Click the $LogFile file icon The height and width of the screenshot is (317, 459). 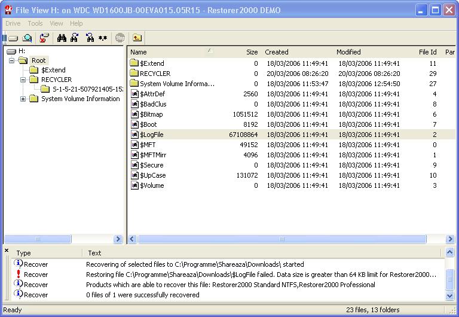pyautogui.click(x=134, y=135)
